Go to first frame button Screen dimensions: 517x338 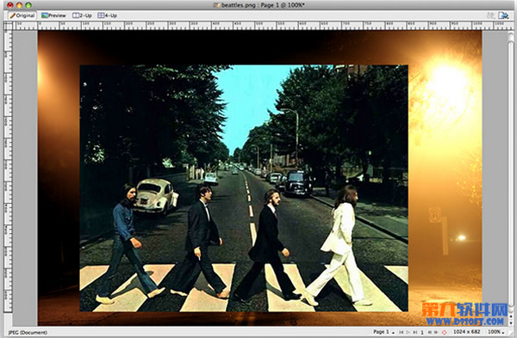click(x=401, y=332)
